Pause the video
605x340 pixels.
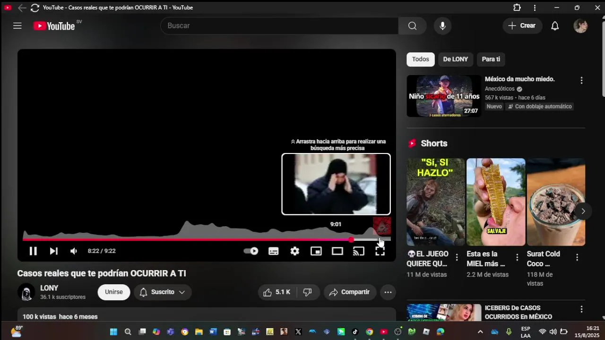pyautogui.click(x=33, y=251)
